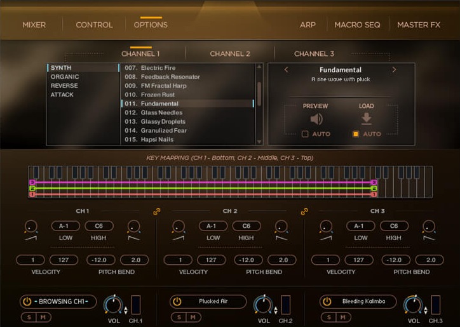Toggle the power icon on Bleeding Kalimba
Screen dimensions: 460x327
[328, 302]
